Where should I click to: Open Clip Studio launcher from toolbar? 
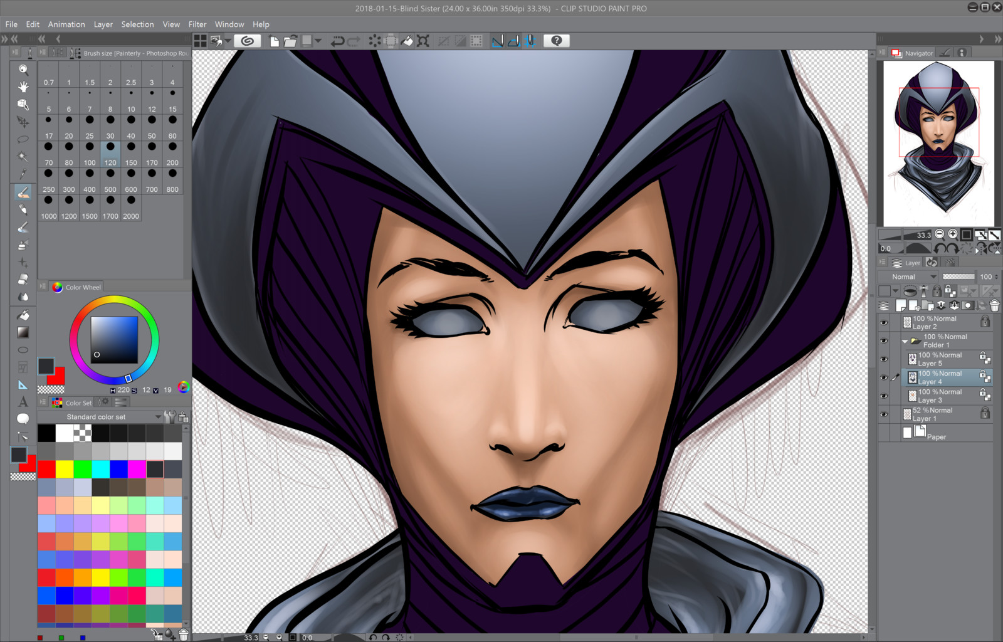point(248,41)
